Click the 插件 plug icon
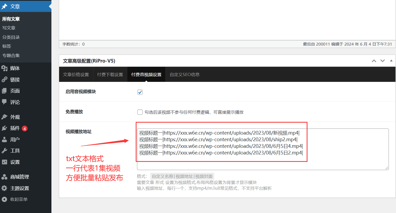Screen dimensions: 396x213 [x=5, y=128]
